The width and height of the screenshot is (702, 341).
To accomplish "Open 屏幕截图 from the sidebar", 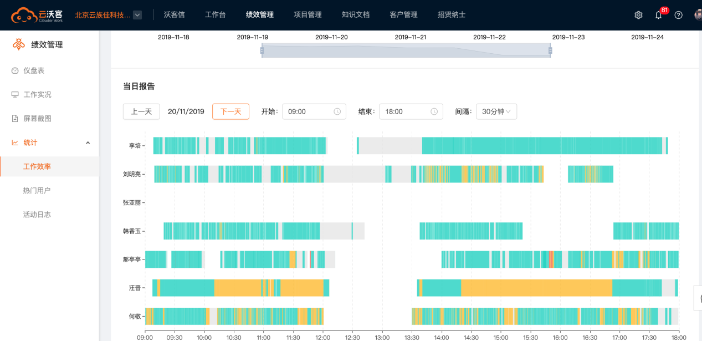I will click(x=37, y=118).
